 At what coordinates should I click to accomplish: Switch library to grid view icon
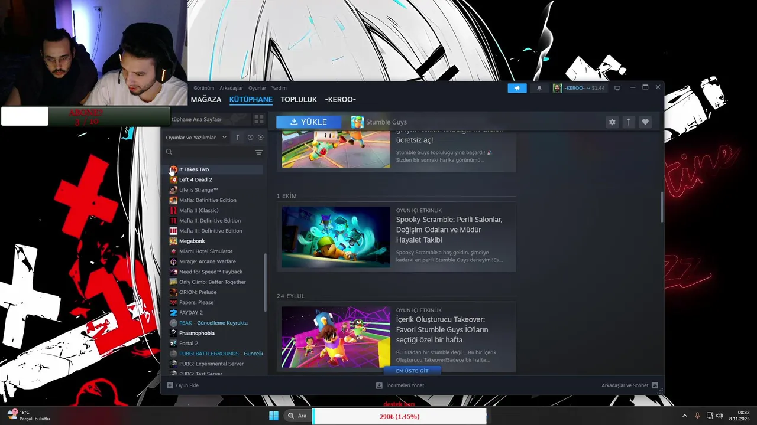259,119
